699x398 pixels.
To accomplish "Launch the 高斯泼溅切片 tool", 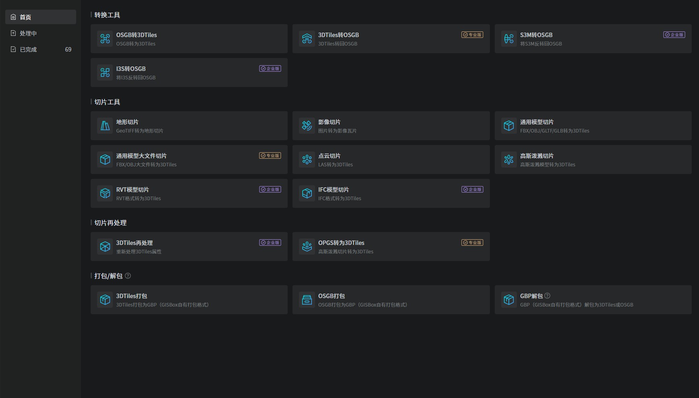I will (593, 160).
